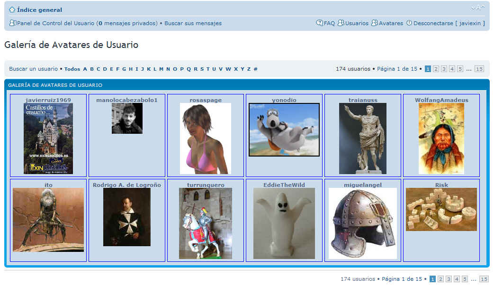Click the user control panel icon
The image size is (494, 287).
[13, 23]
